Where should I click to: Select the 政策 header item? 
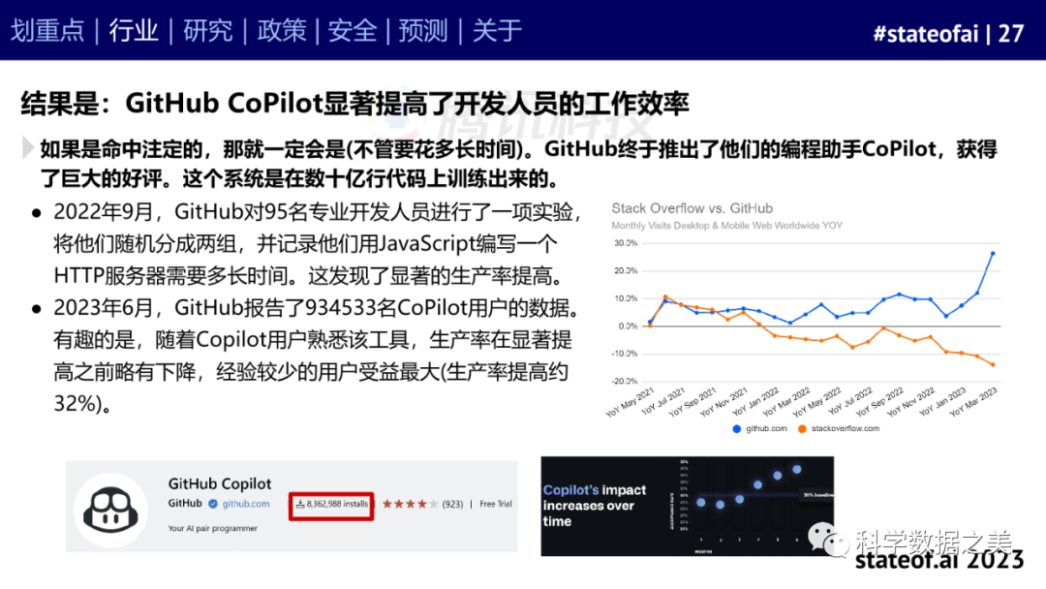click(281, 31)
